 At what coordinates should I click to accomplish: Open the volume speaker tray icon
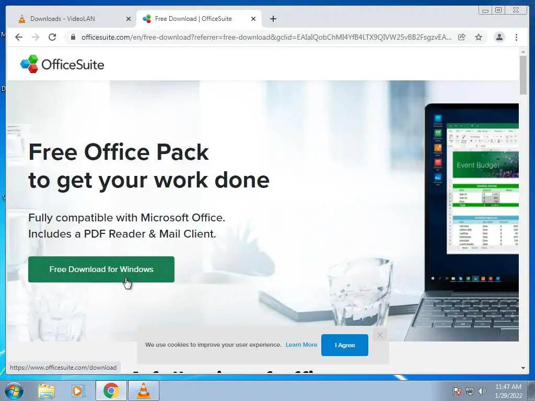[482, 391]
